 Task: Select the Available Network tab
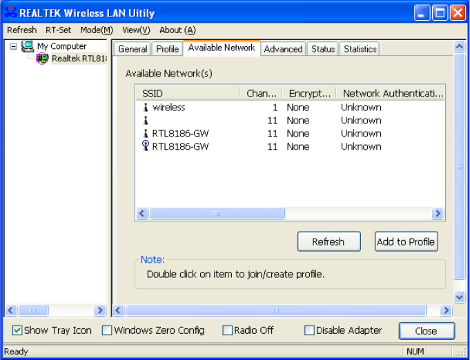pyautogui.click(x=222, y=48)
